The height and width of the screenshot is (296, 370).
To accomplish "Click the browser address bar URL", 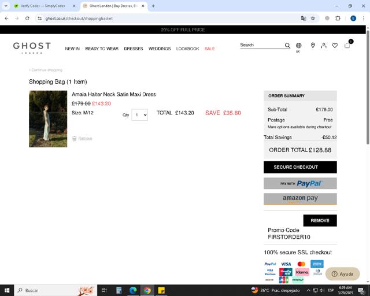I will click(x=79, y=18).
